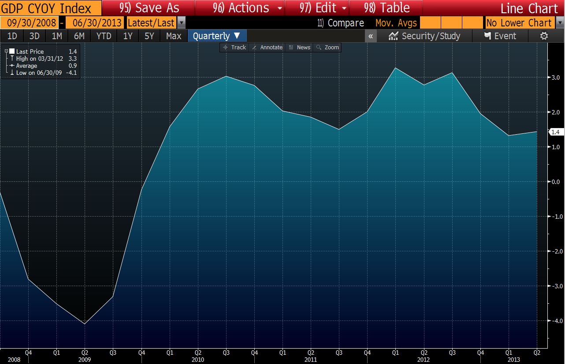
Task: Select the 6M range tab
Action: (x=79, y=36)
